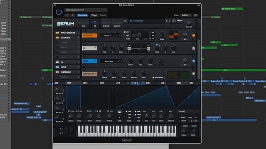The image size is (266, 149).
Task: Click the MONO voicing button
Action: point(183,117)
